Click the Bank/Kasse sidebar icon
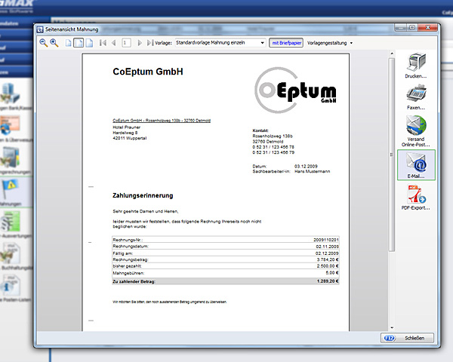Viewport: 453px width, 362px height. coord(11,93)
